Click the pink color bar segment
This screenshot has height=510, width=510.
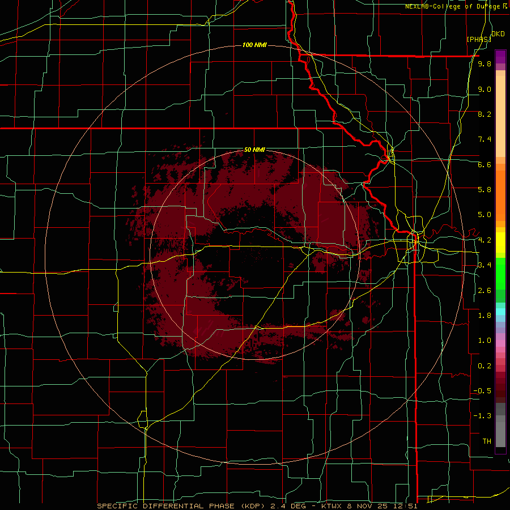click(x=500, y=343)
